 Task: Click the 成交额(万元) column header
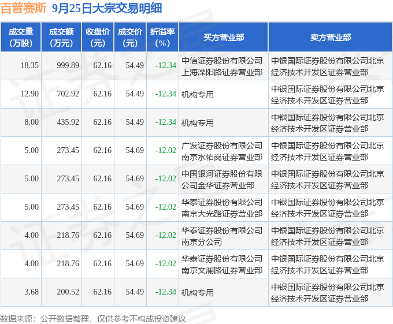[61, 38]
